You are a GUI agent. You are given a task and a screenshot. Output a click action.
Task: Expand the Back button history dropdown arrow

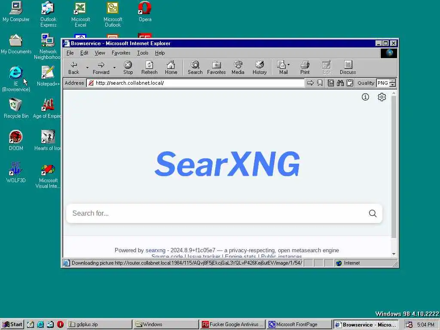(87, 67)
